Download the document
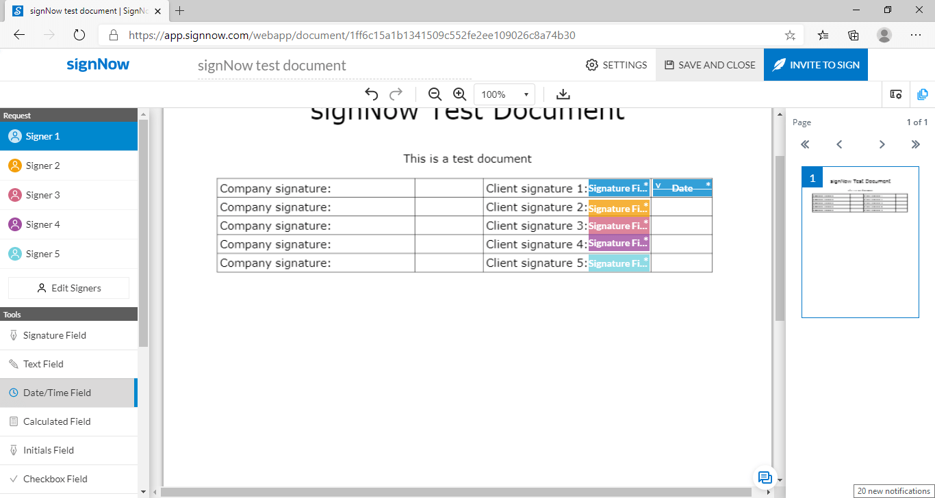Image resolution: width=935 pixels, height=498 pixels. tap(563, 94)
